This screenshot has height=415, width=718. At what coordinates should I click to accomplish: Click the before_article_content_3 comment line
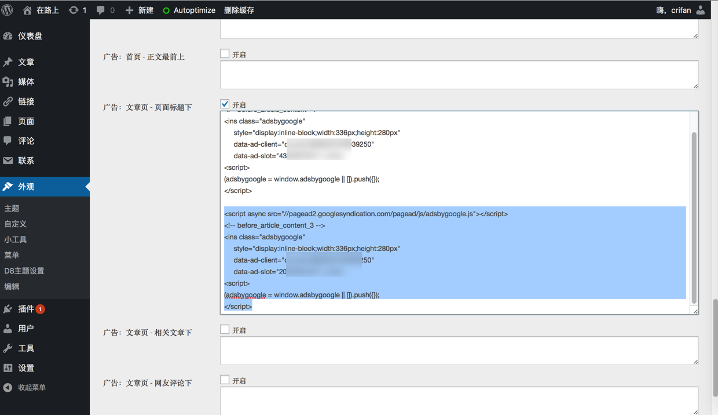[x=274, y=225]
